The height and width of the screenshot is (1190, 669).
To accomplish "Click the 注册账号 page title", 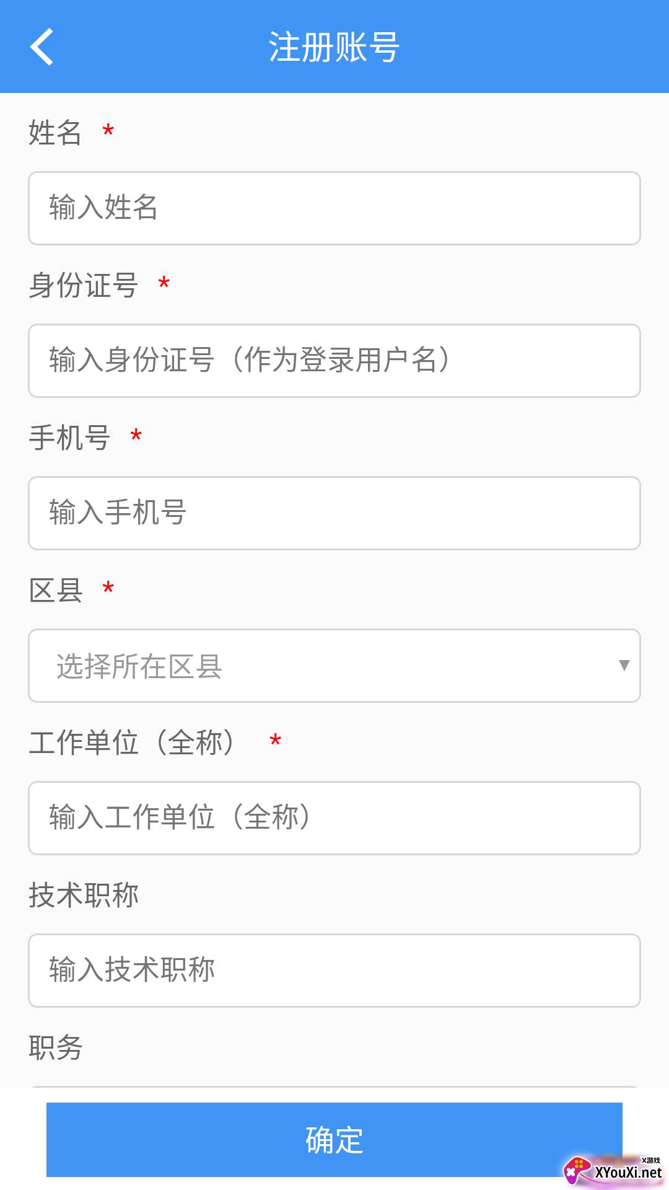I will [334, 47].
